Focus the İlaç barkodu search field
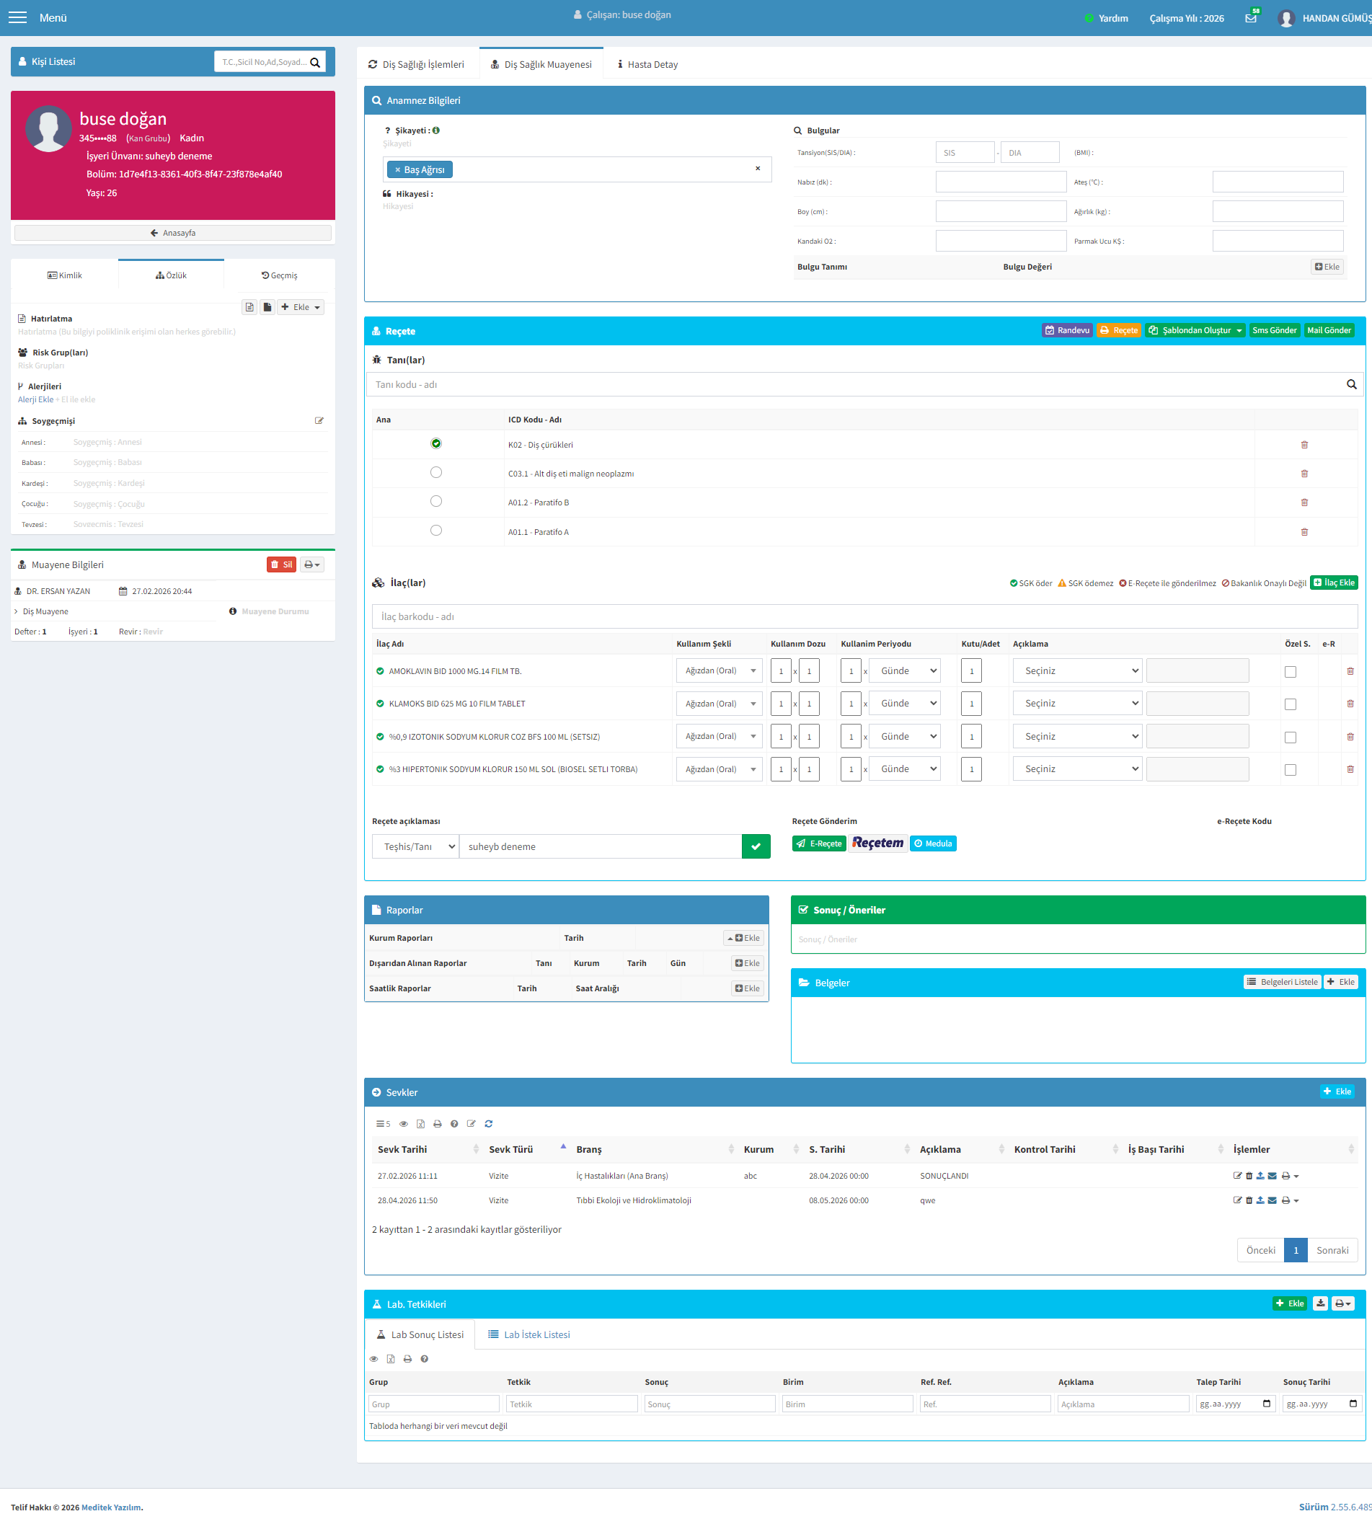Screen dimensions: 1372x1537 (x=864, y=616)
